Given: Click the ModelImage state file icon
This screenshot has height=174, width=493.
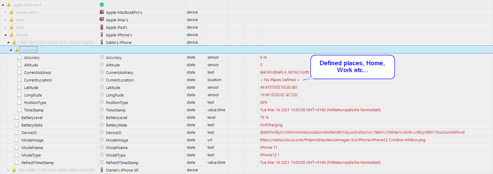Looking at the screenshot, I should click(17, 140).
